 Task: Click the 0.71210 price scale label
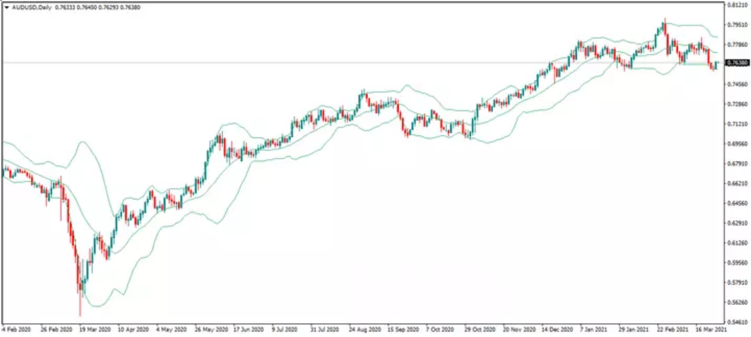[x=737, y=124]
